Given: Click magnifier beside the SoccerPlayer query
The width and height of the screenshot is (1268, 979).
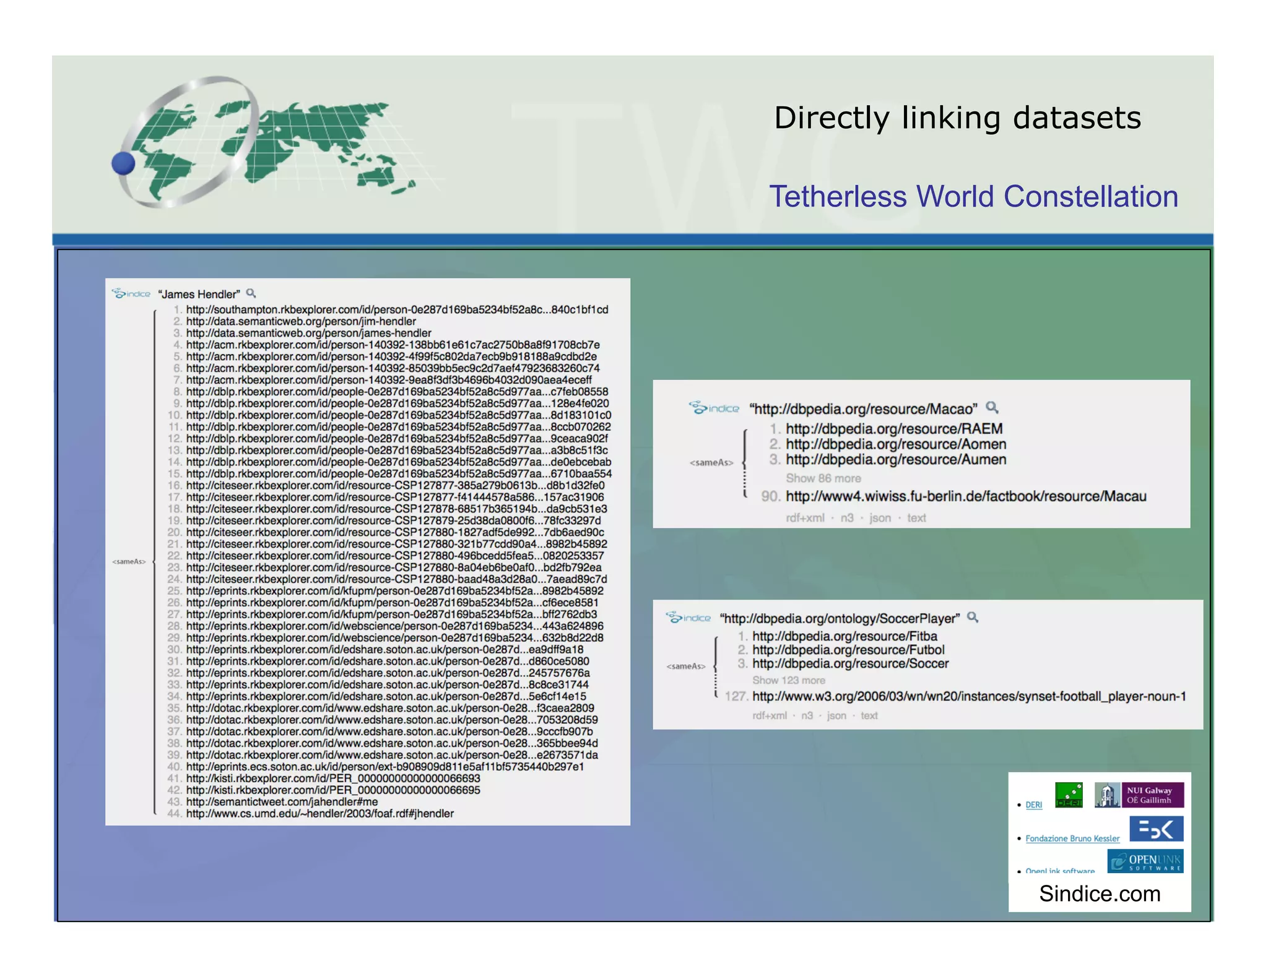Looking at the screenshot, I should pyautogui.click(x=973, y=617).
